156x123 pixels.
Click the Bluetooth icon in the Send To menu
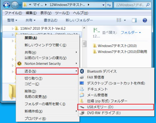[82, 71]
